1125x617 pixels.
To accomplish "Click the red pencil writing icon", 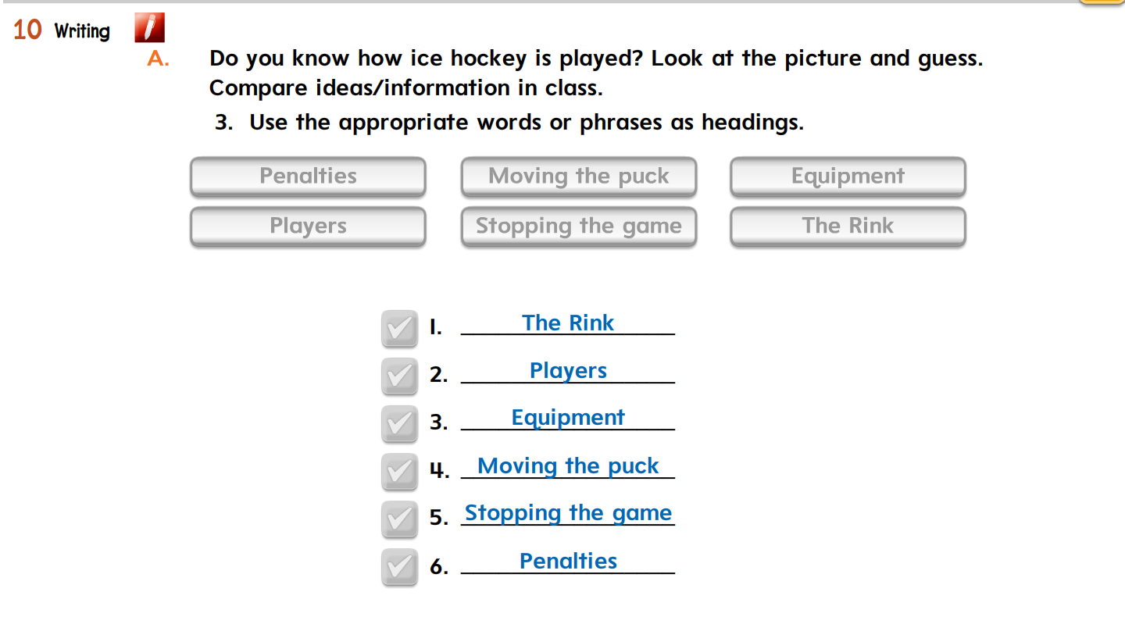I will (x=149, y=28).
